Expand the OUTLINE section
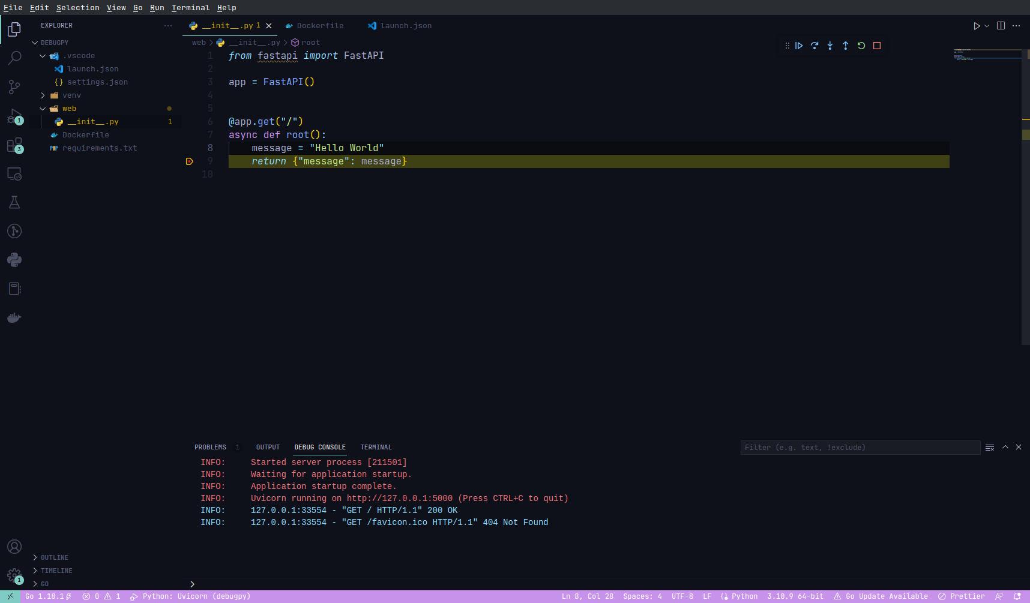 pos(55,557)
